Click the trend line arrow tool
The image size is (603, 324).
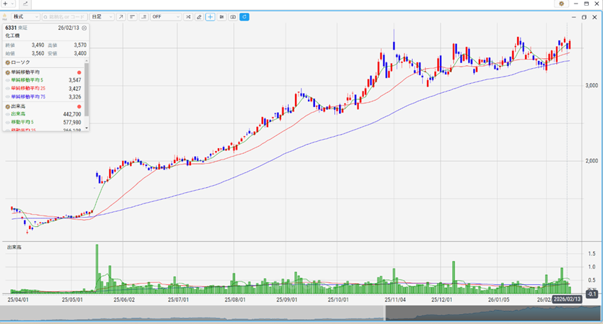coord(121,16)
